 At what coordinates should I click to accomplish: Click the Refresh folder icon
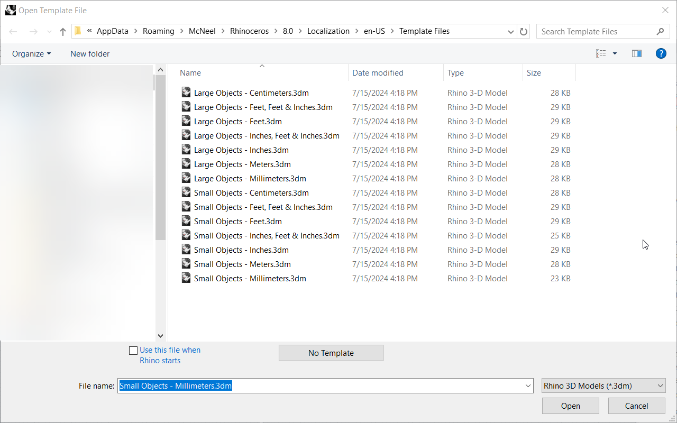(524, 32)
